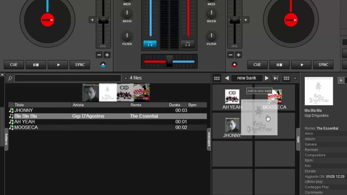Click right deck pitch reset dot
Image resolution: width=347 pixels, height=195 pixels.
tap(246, 20)
